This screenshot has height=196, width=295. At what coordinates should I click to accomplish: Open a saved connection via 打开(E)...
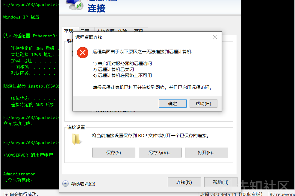(x=207, y=152)
